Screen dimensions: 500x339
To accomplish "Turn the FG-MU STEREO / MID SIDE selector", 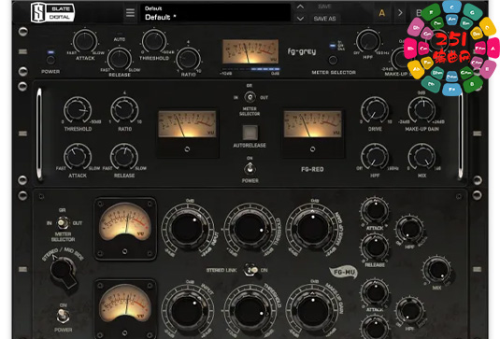I will pos(64,272).
